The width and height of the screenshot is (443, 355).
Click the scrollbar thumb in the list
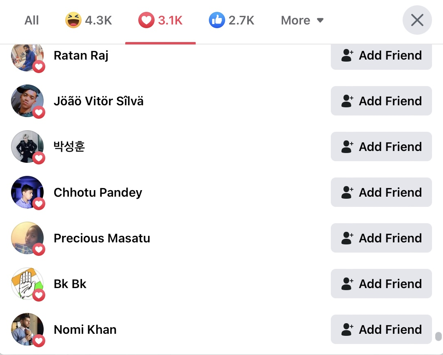tap(438, 336)
